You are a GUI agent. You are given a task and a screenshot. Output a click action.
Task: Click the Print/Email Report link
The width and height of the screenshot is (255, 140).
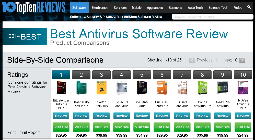click(x=24, y=132)
